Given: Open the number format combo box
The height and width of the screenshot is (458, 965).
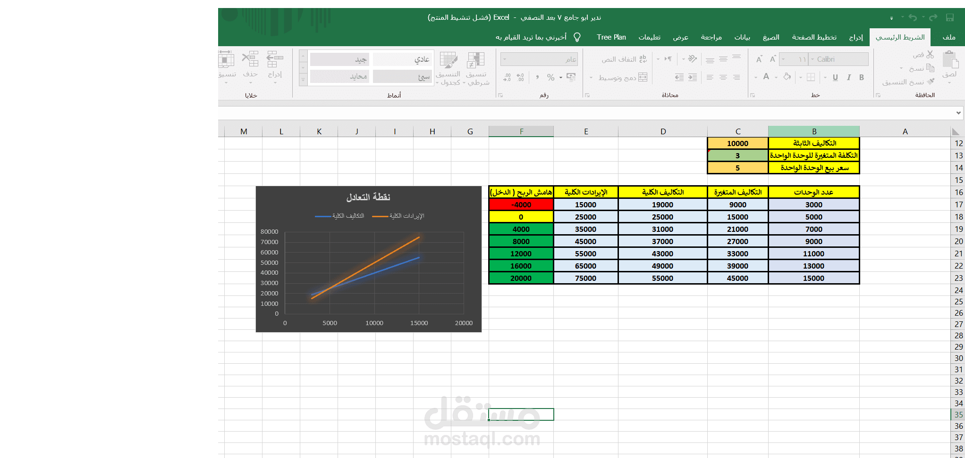Looking at the screenshot, I should click(x=539, y=59).
